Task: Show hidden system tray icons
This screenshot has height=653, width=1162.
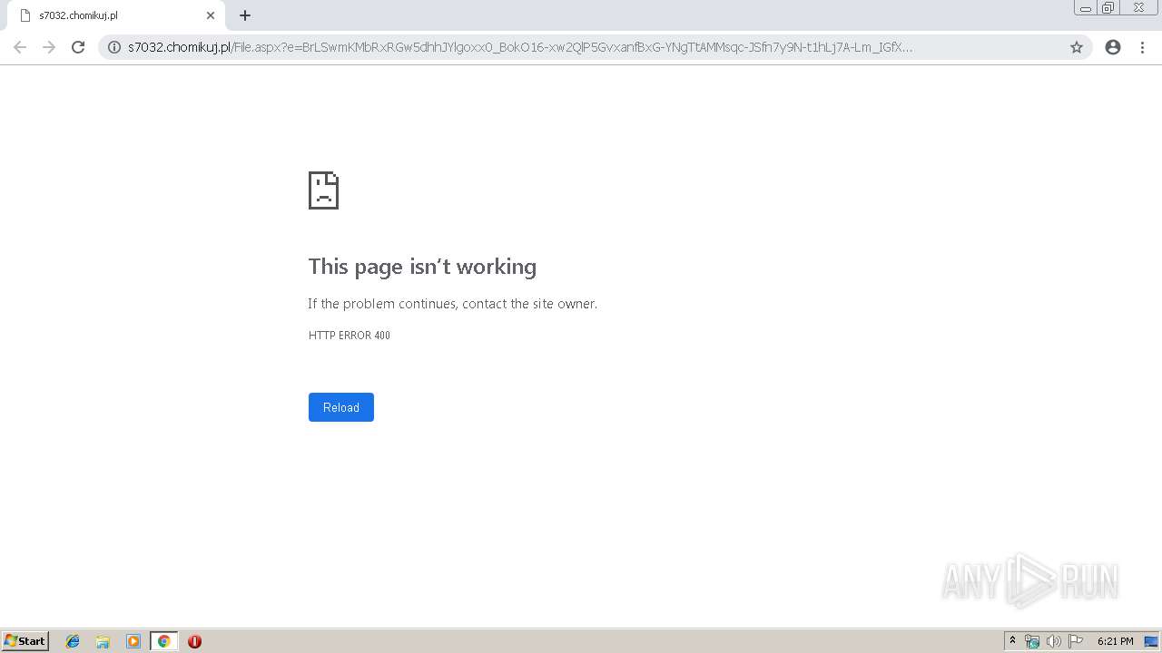Action: click(x=1012, y=641)
